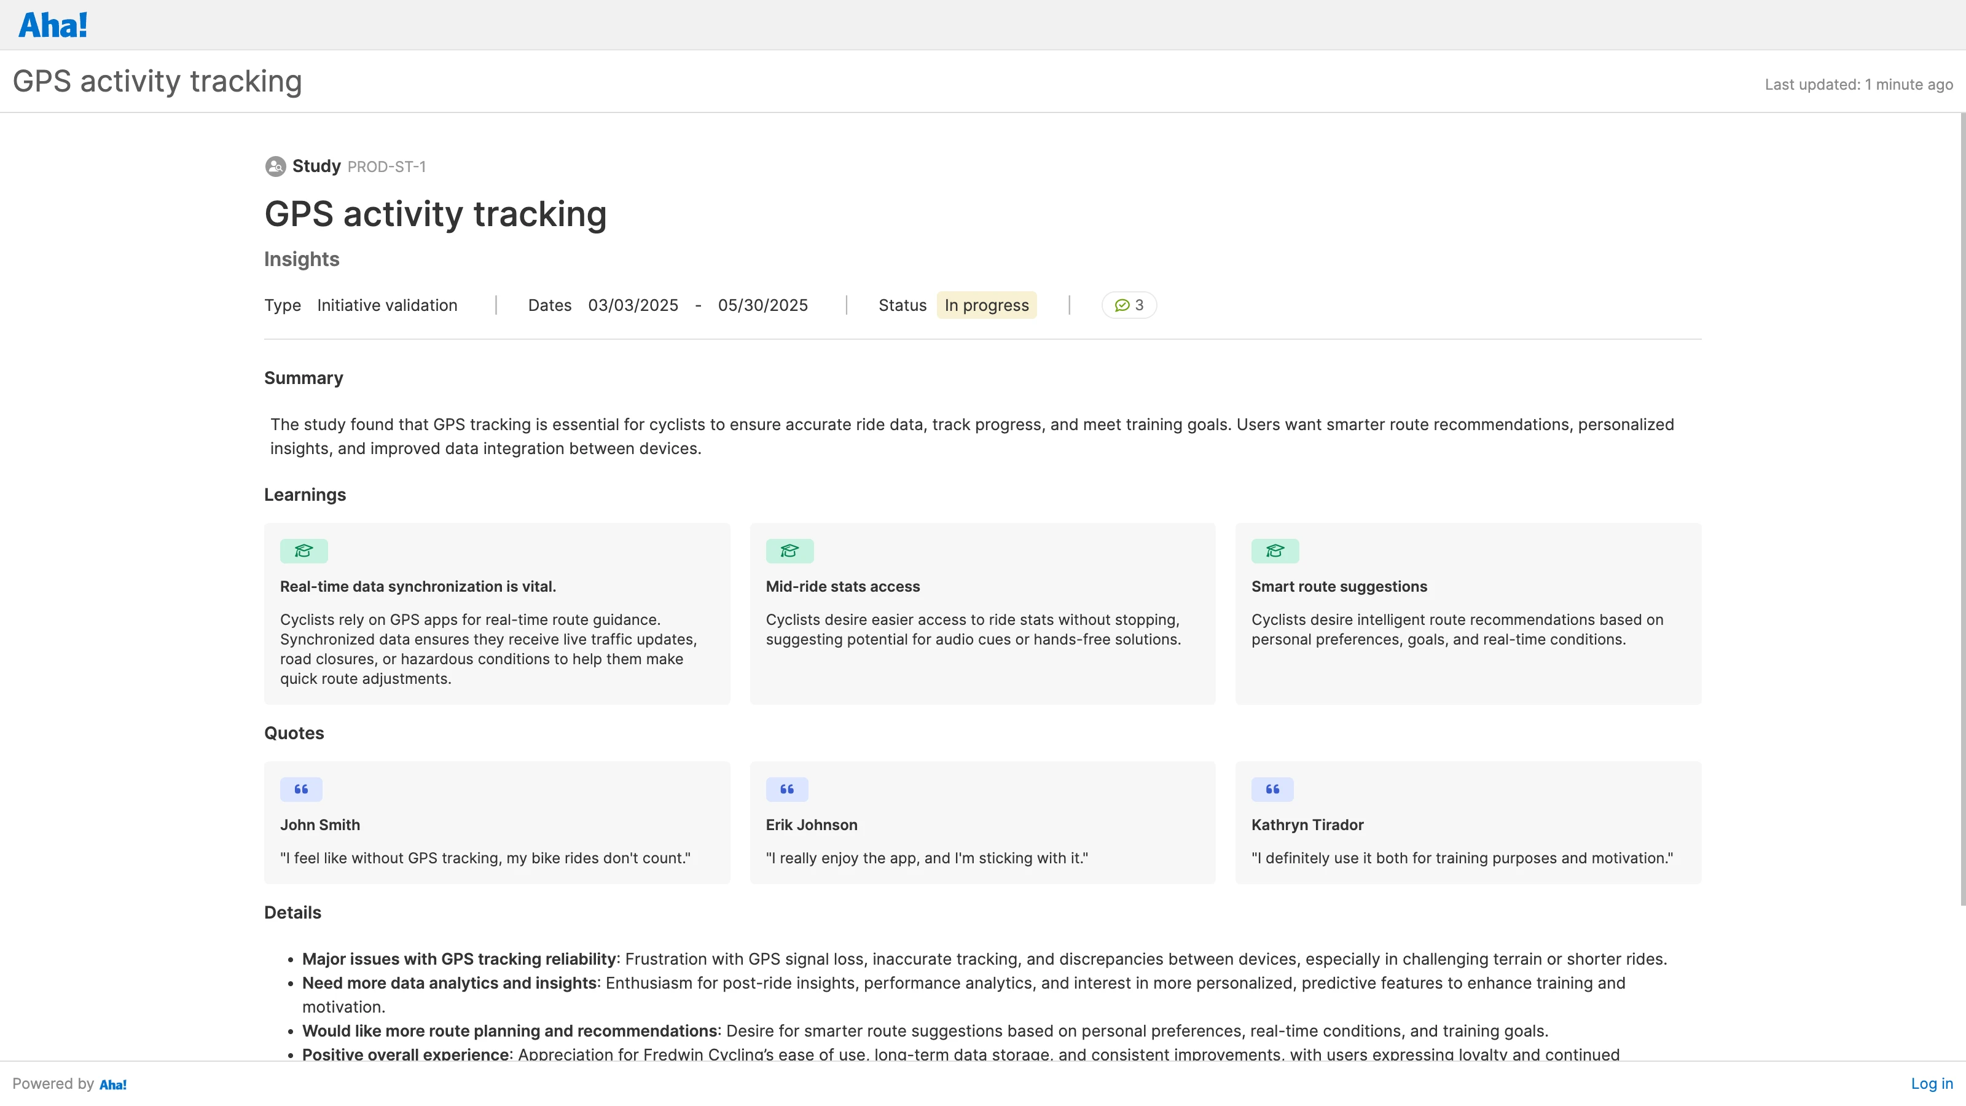This screenshot has width=1966, height=1106.
Task: Click the Last updated timestamp
Action: click(1858, 84)
